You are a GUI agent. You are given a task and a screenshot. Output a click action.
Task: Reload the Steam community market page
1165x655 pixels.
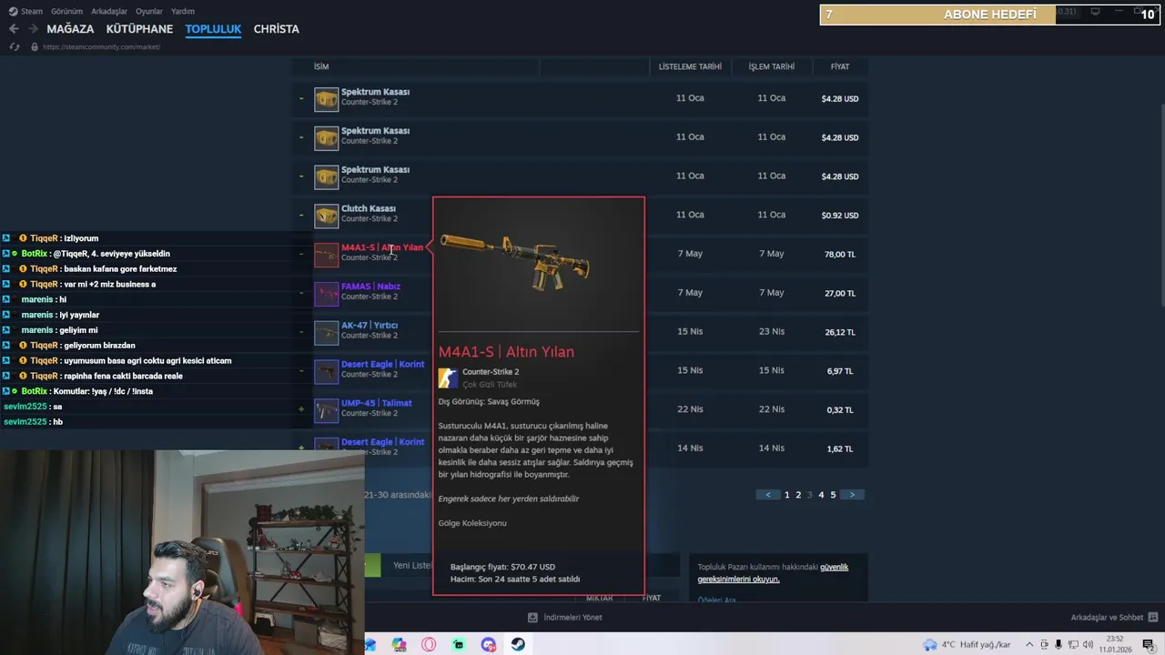click(x=15, y=46)
